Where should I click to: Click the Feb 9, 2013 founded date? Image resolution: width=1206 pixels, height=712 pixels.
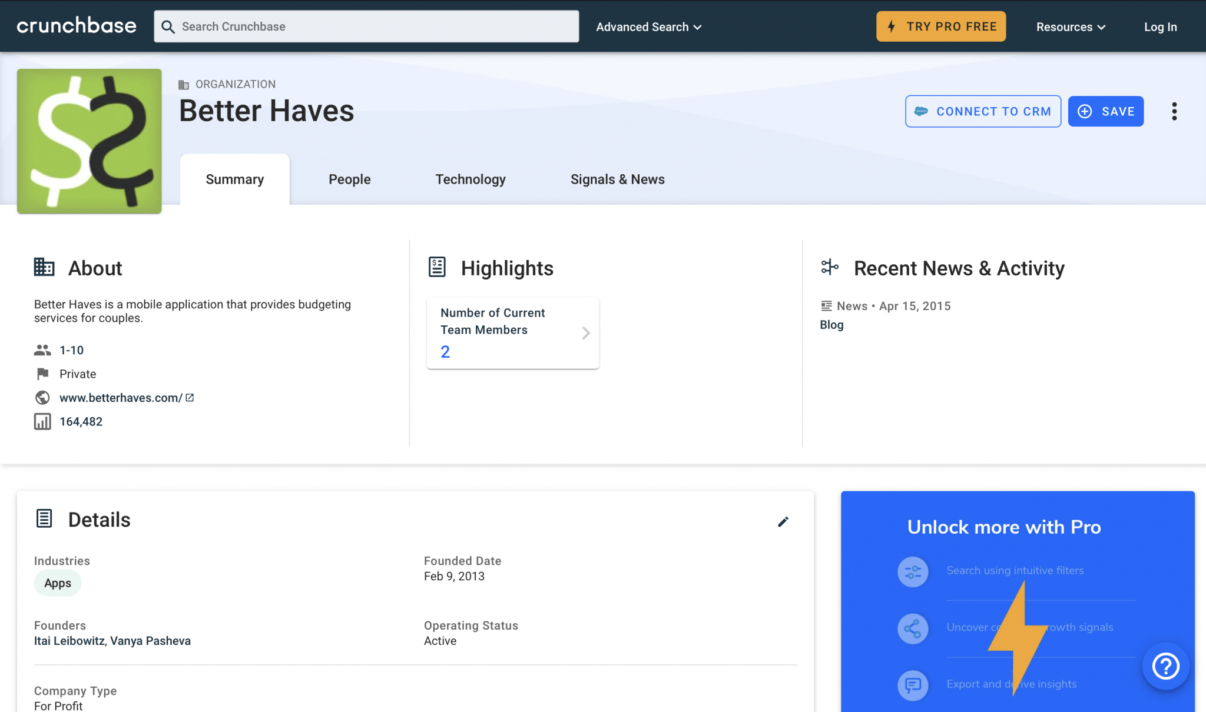(454, 576)
